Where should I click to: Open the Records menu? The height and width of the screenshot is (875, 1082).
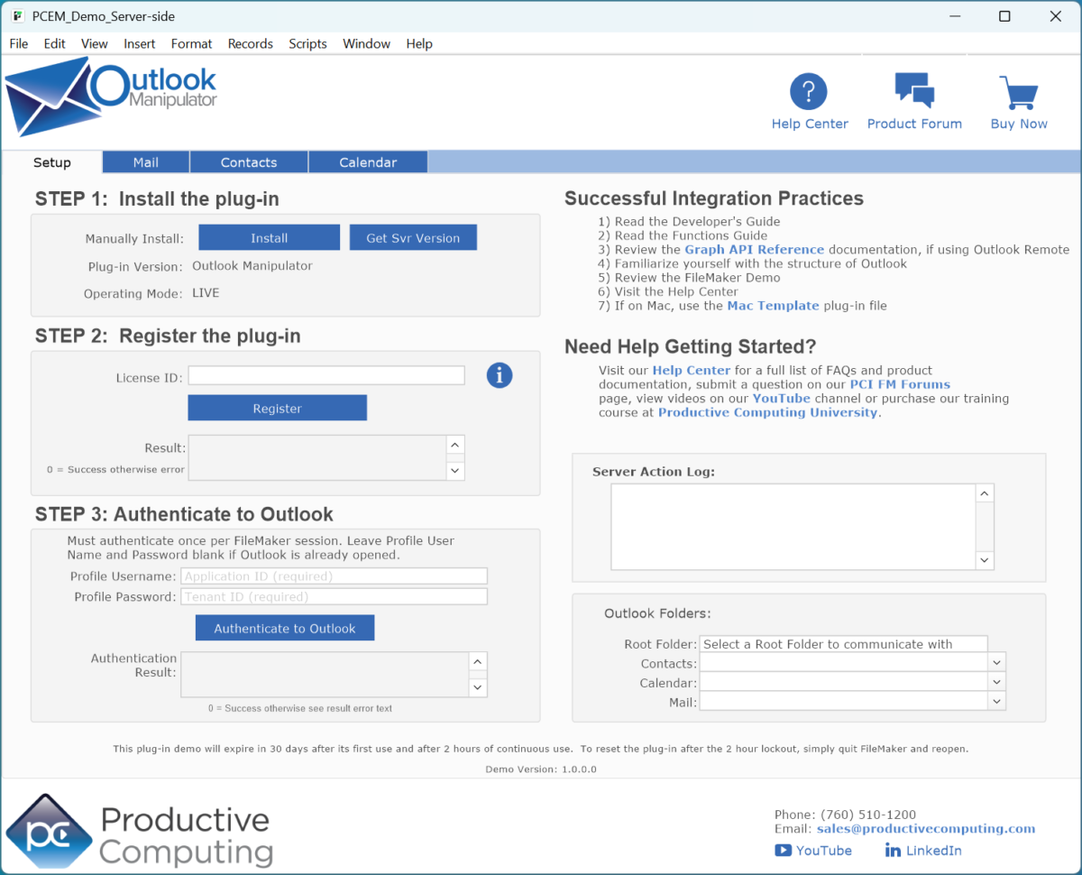pyautogui.click(x=251, y=43)
